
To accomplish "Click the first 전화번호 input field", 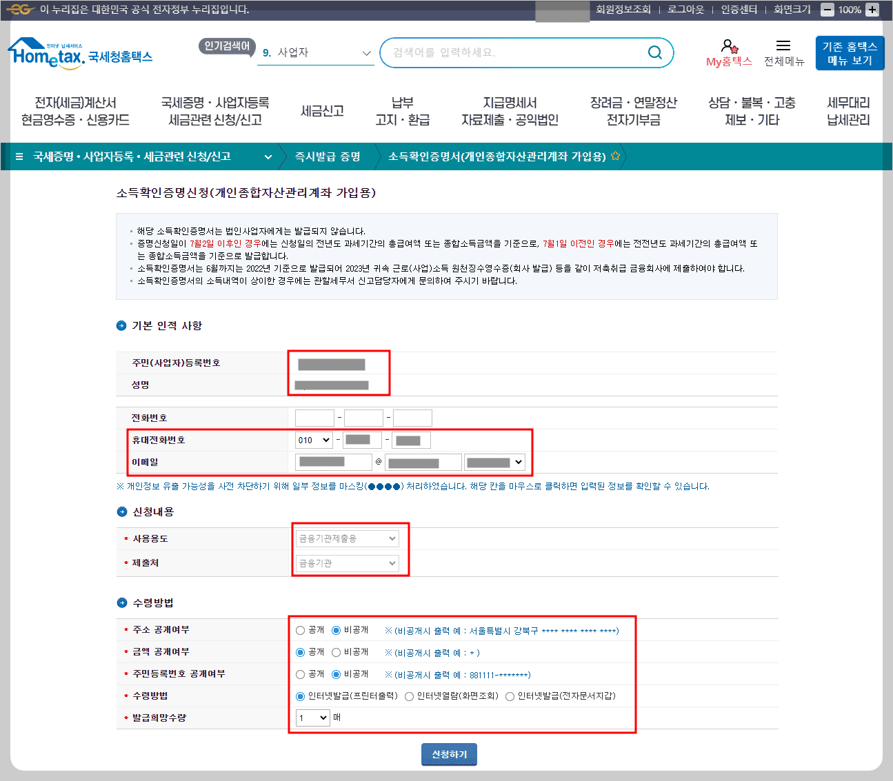I will click(314, 418).
